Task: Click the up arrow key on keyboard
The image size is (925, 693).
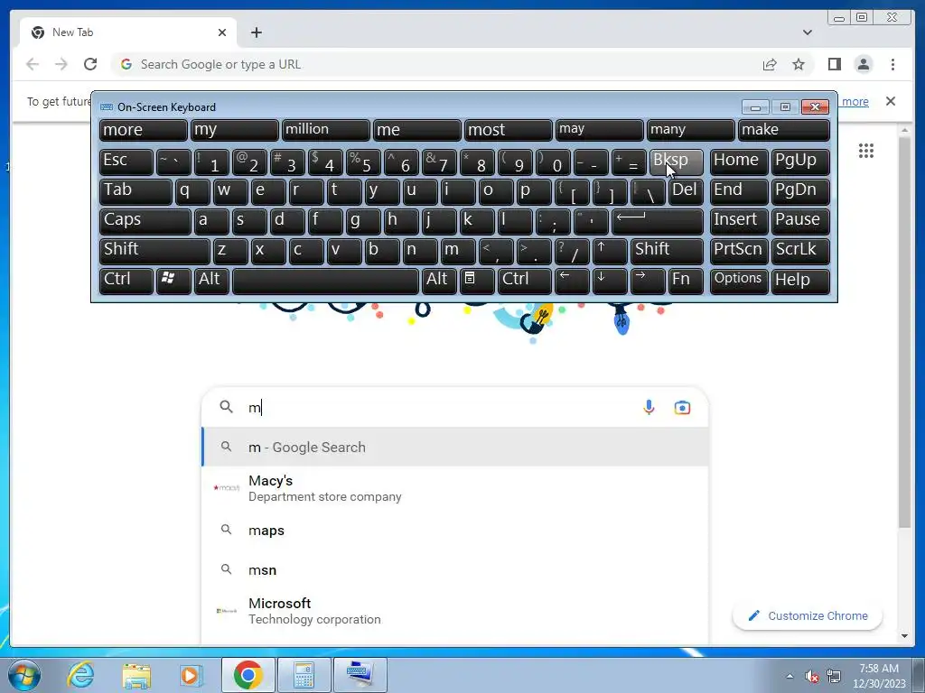Action: coord(610,251)
